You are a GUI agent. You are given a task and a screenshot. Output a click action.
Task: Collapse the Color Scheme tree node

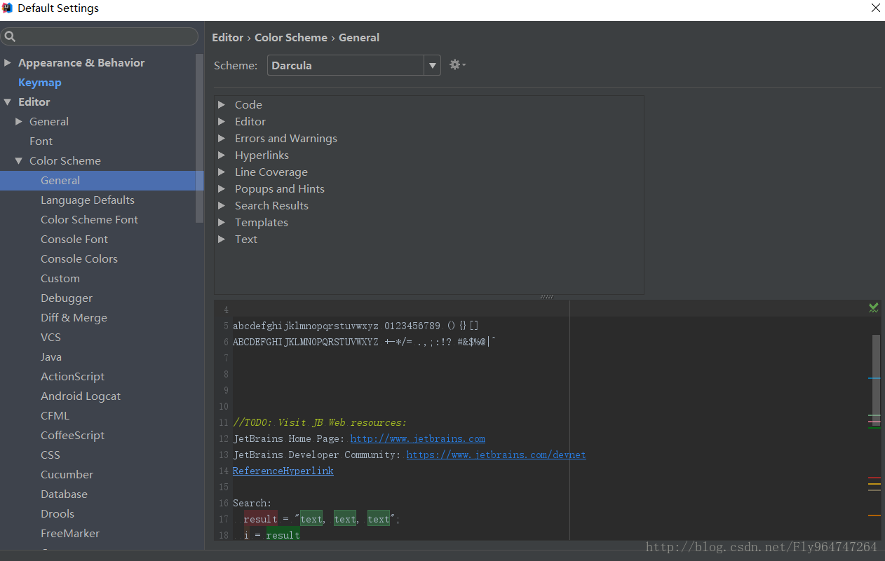pos(19,160)
